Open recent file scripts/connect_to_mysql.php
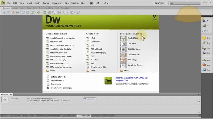The width and height of the screenshot is (213, 119). pos(62,38)
